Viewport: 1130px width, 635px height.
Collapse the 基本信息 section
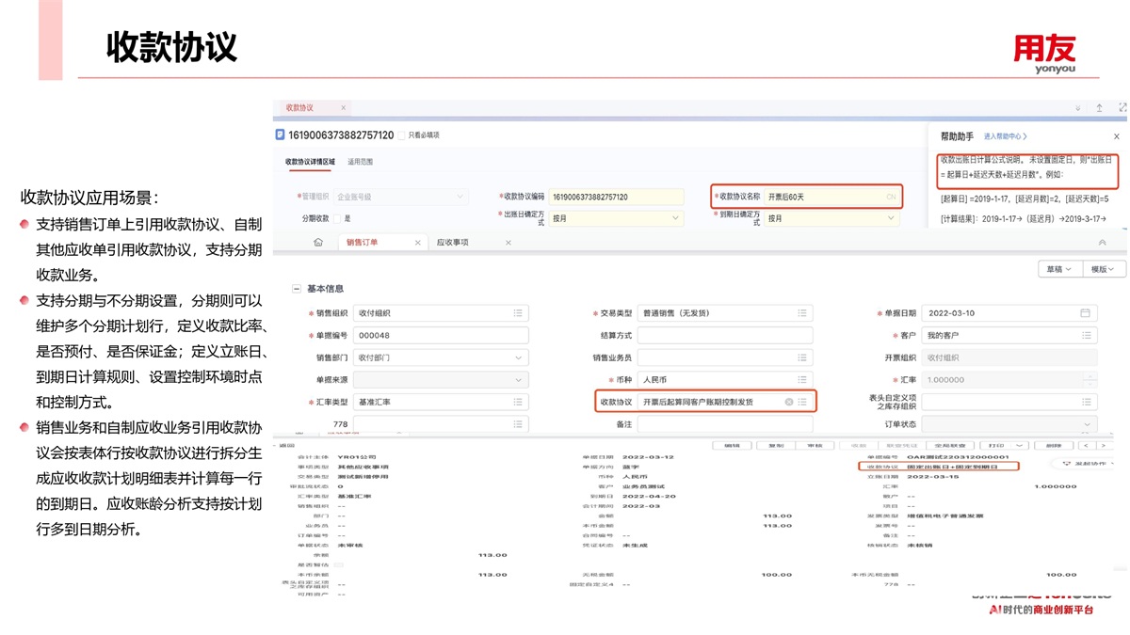(x=297, y=289)
